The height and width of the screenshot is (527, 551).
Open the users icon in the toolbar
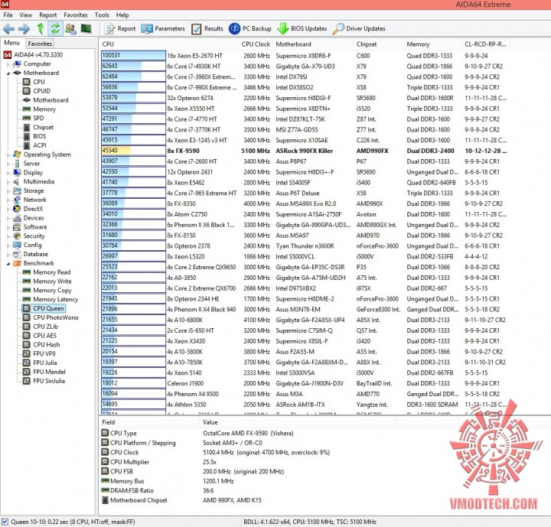[70, 29]
